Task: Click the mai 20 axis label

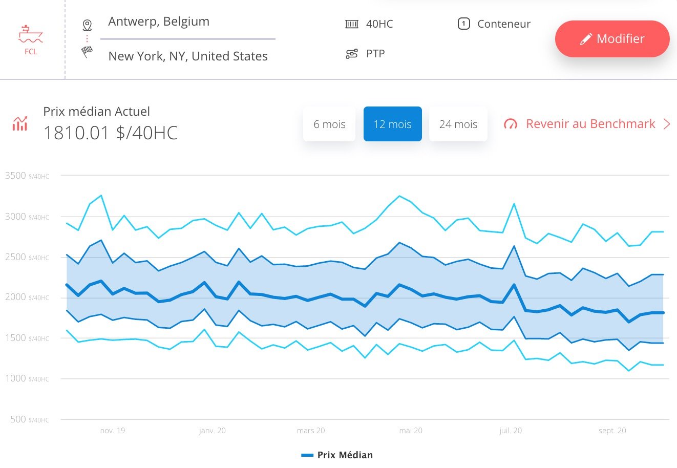Action: point(411,431)
